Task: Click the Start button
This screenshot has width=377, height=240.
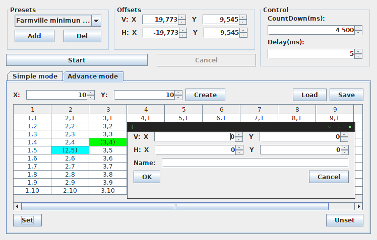Action: tap(77, 60)
